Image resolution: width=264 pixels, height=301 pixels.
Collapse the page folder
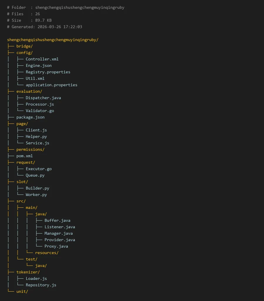point(22,124)
